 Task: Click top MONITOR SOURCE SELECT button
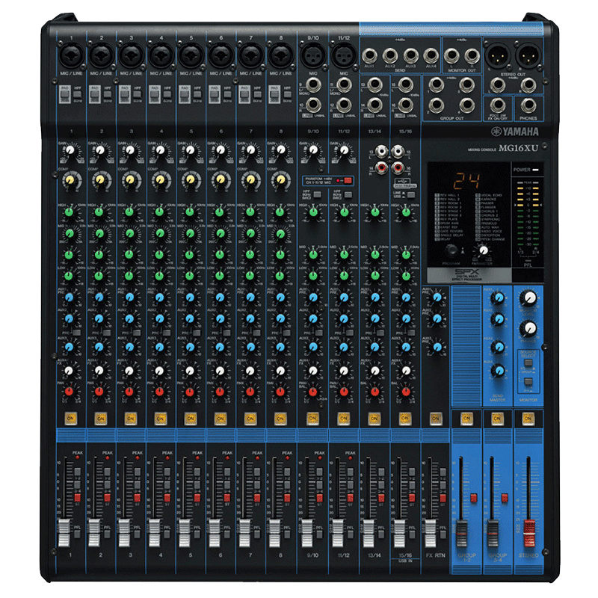[x=528, y=363]
